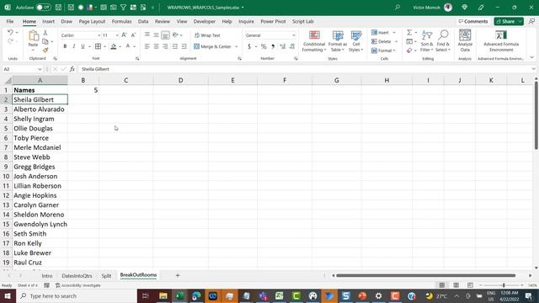Select cell containing Toby Pierce

(40, 138)
